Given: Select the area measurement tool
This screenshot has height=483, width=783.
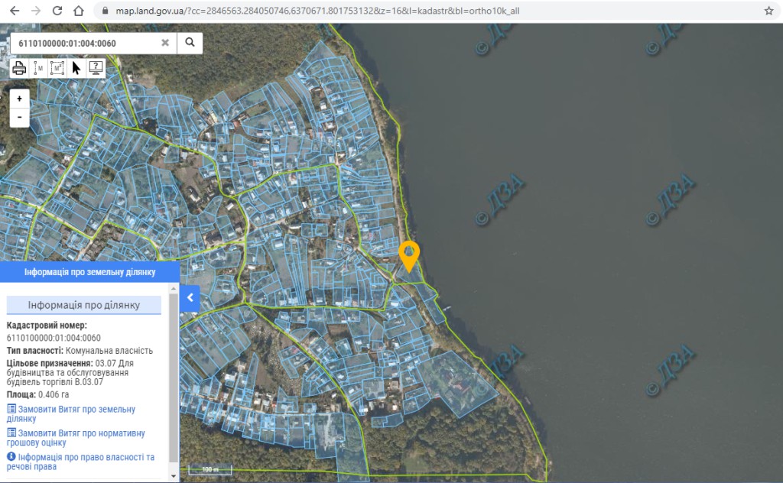Looking at the screenshot, I should pos(57,68).
